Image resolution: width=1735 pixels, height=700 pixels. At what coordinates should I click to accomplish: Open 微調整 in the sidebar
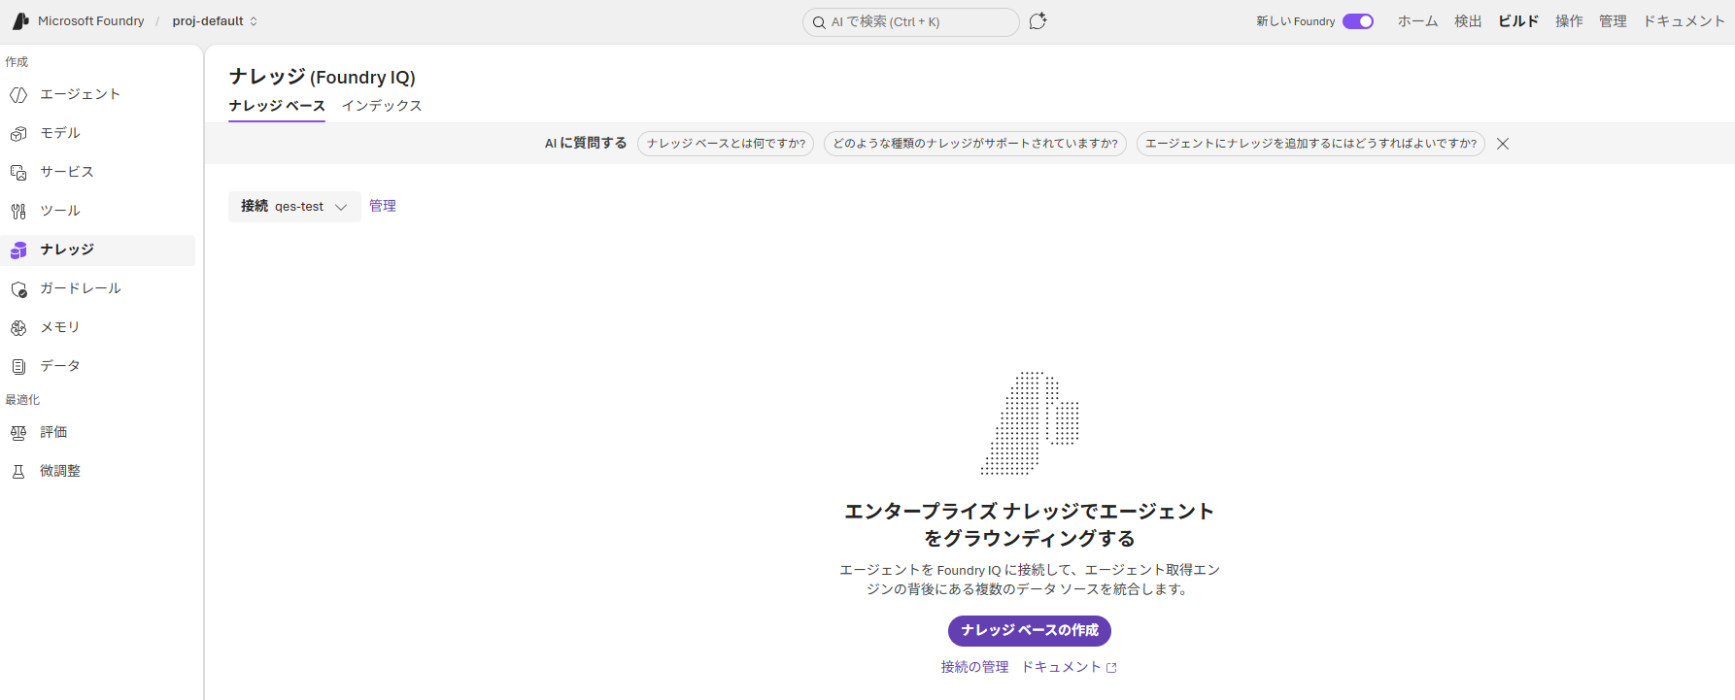coord(97,472)
